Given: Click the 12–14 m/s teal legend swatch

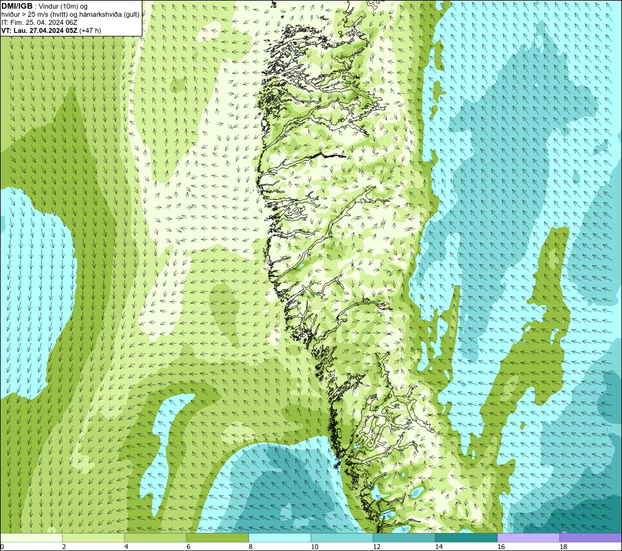Looking at the screenshot, I should tap(404, 537).
